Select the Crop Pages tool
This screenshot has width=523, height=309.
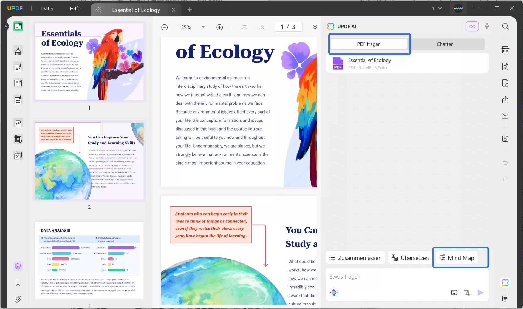(x=18, y=139)
